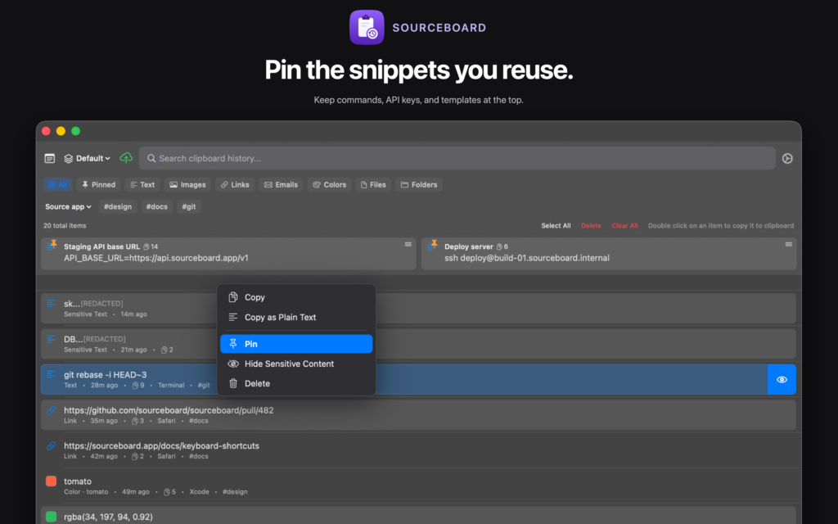
Task: Click link icon on keyboard-shortcuts row
Action: [x=51, y=445]
